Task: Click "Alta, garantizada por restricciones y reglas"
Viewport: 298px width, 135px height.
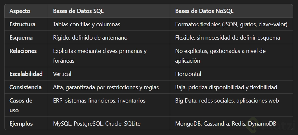Action: coord(106,87)
